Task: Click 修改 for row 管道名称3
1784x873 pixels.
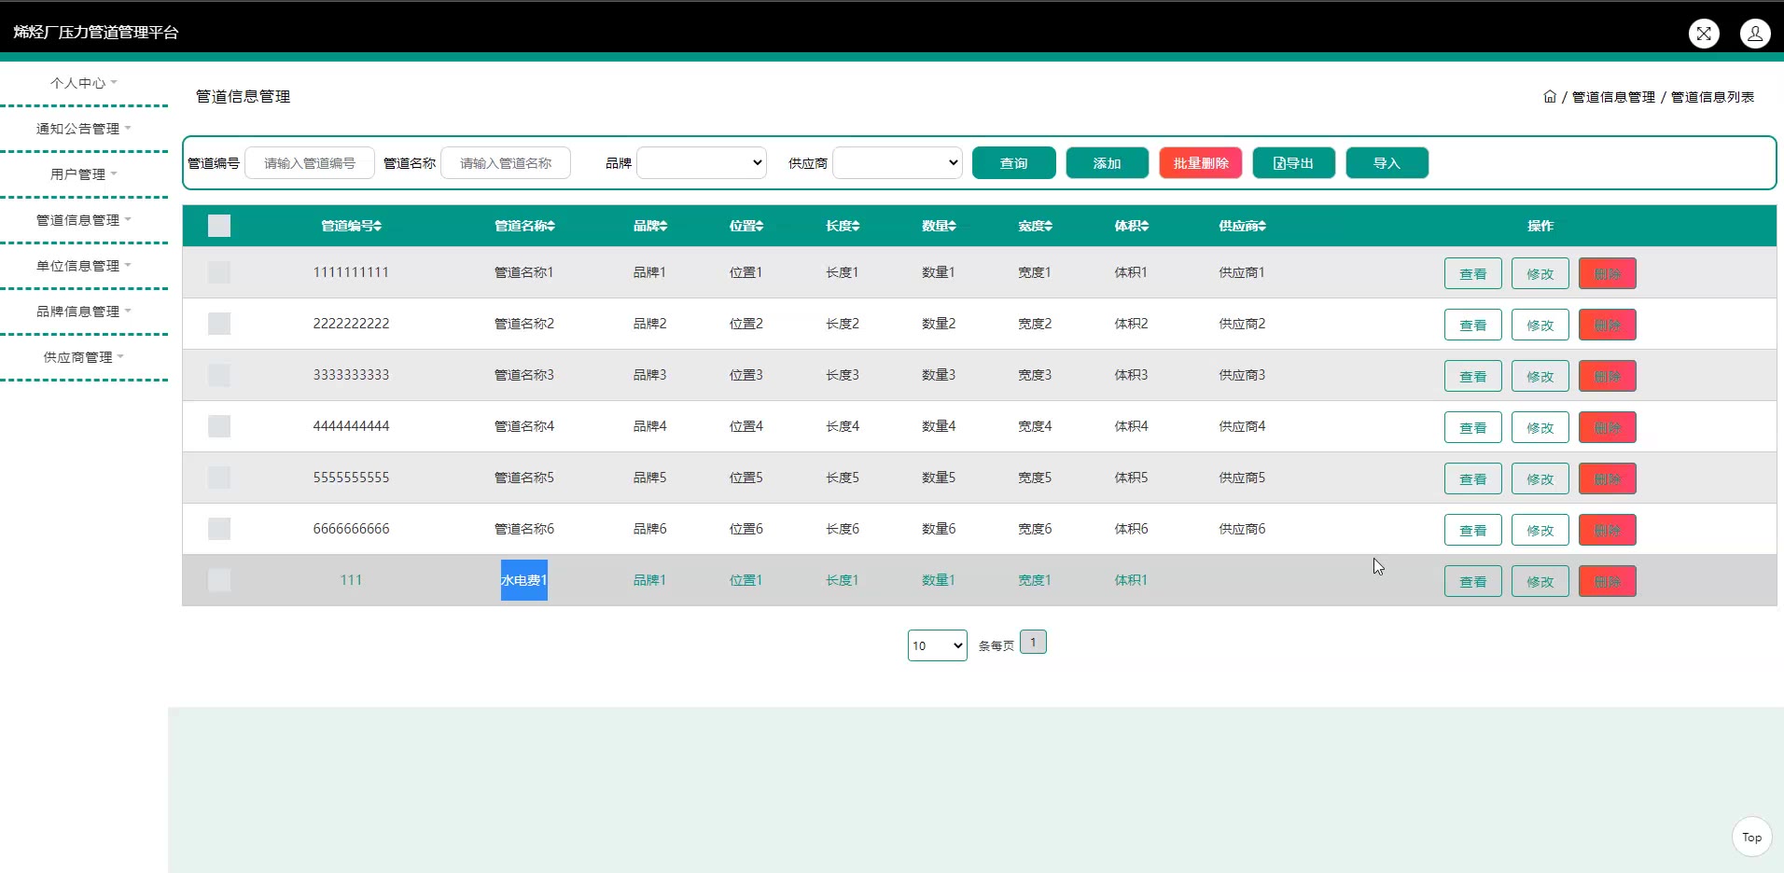Action: (x=1540, y=376)
